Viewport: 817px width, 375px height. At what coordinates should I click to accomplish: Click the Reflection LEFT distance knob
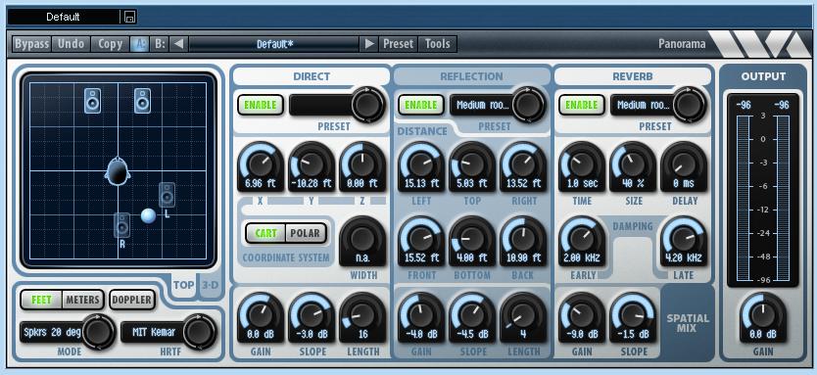point(421,165)
